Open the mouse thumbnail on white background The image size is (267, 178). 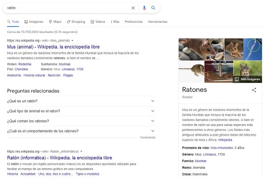(x=191, y=72)
